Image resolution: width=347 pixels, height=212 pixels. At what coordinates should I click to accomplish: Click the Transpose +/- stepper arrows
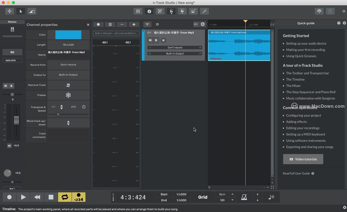point(62,107)
